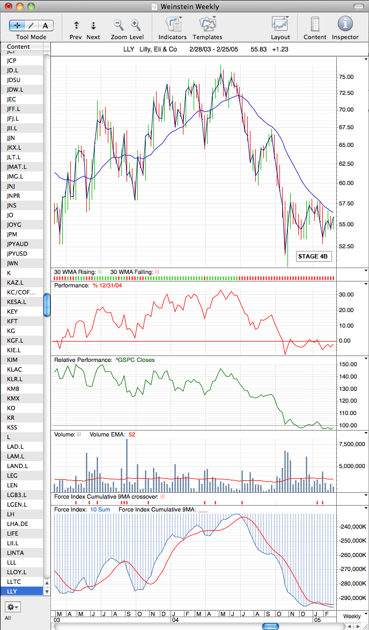Select LLY row in the symbol list

click(21, 591)
